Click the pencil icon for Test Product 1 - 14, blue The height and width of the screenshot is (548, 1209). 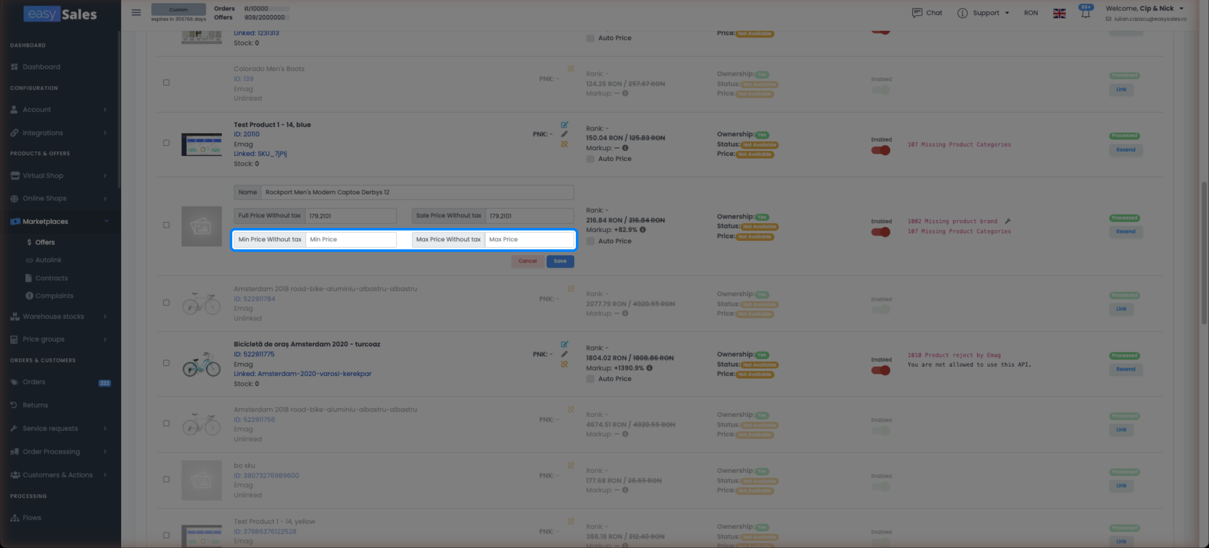pyautogui.click(x=564, y=134)
